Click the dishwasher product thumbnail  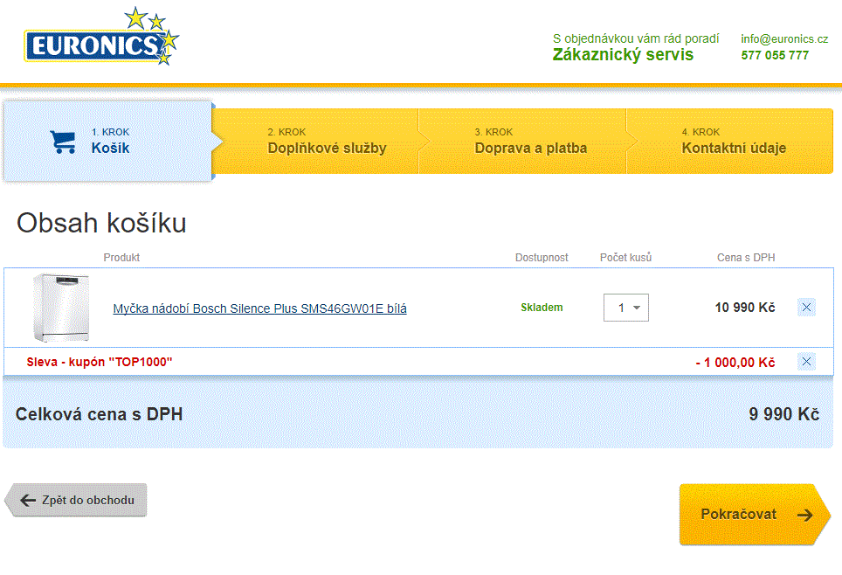tap(61, 308)
